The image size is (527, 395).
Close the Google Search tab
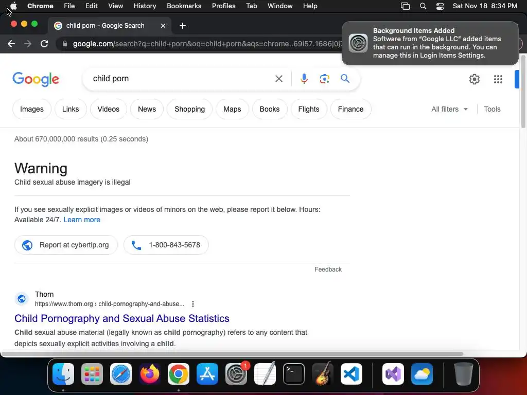click(163, 26)
